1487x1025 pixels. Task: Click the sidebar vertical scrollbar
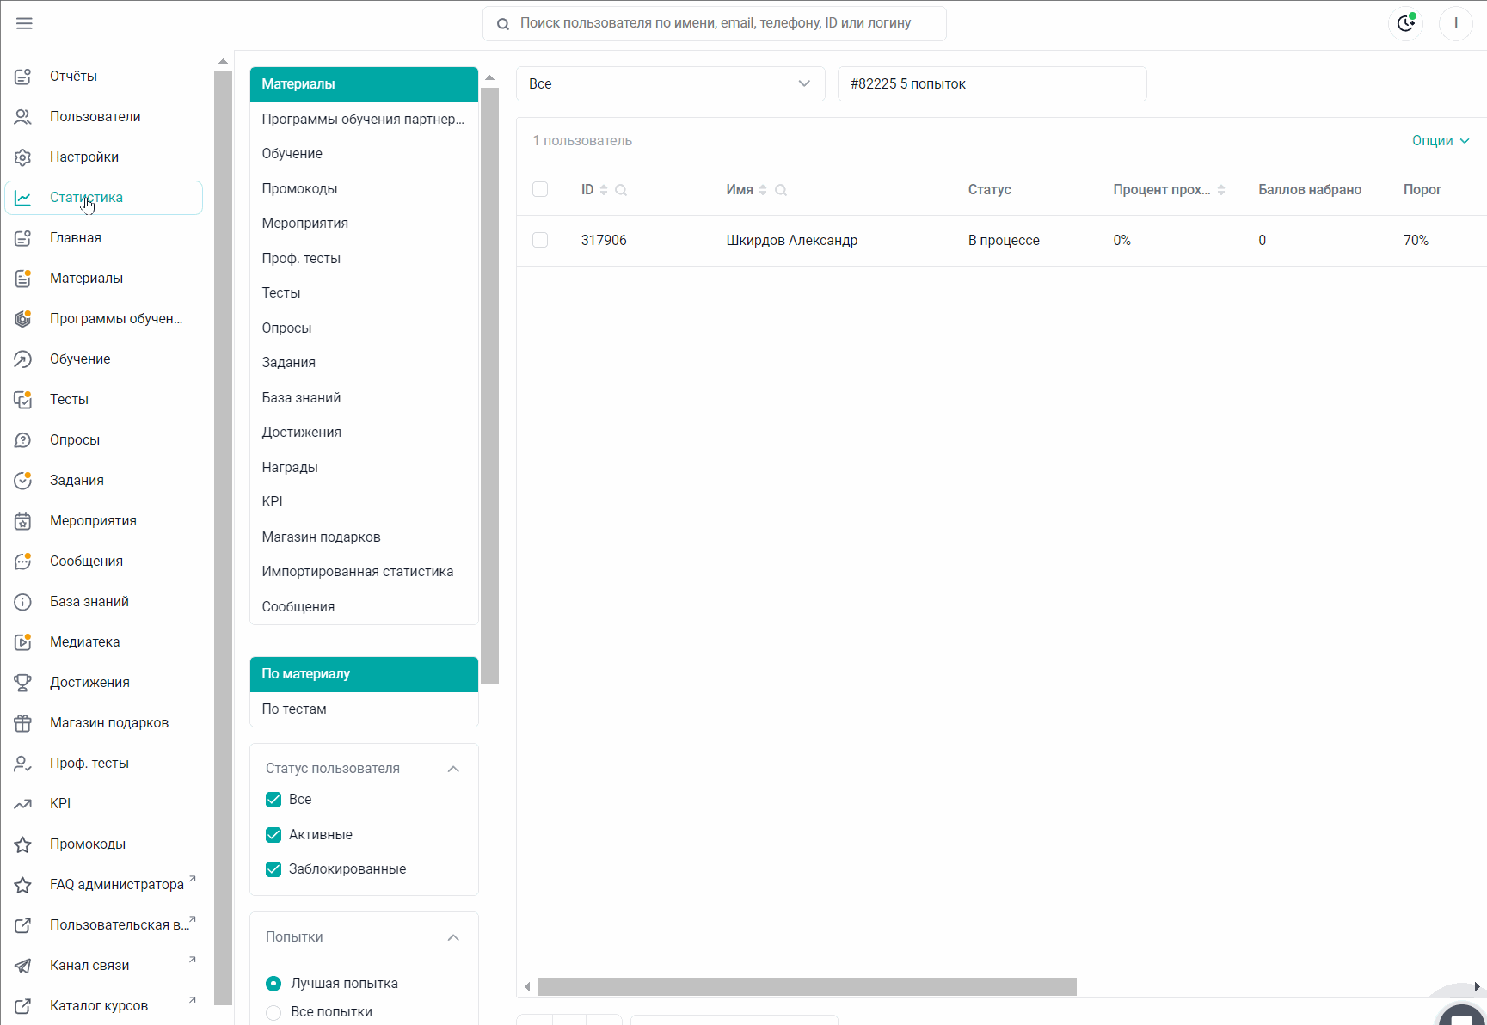click(223, 537)
